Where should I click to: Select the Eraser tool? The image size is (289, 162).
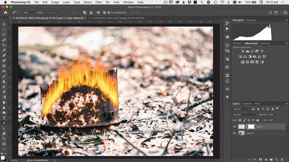[4, 92]
